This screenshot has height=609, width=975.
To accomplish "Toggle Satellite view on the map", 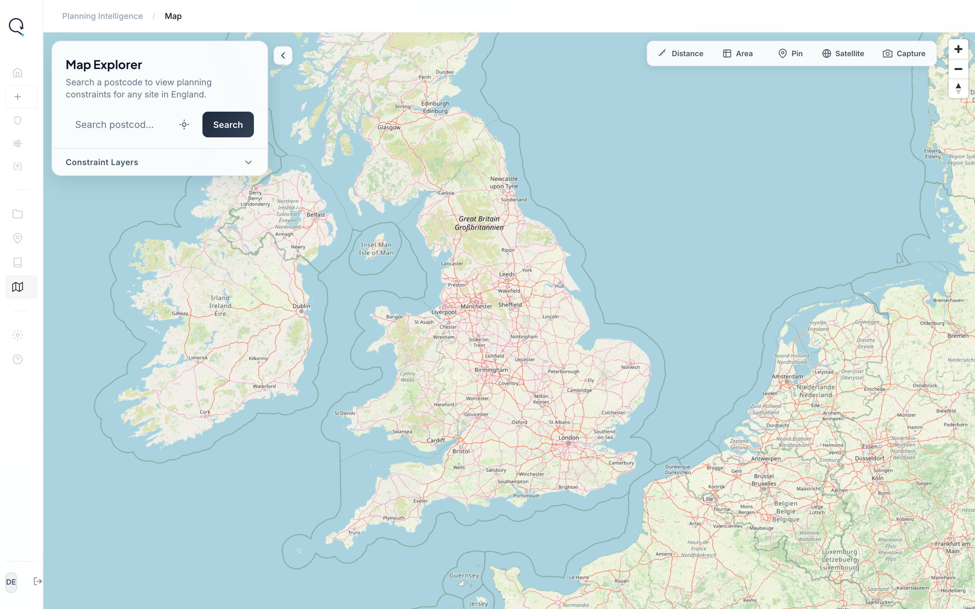I will [843, 53].
